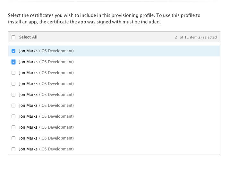The height and width of the screenshot is (187, 230).
Task: Check the last Jon Marks certificate checkbox
Action: click(13, 149)
